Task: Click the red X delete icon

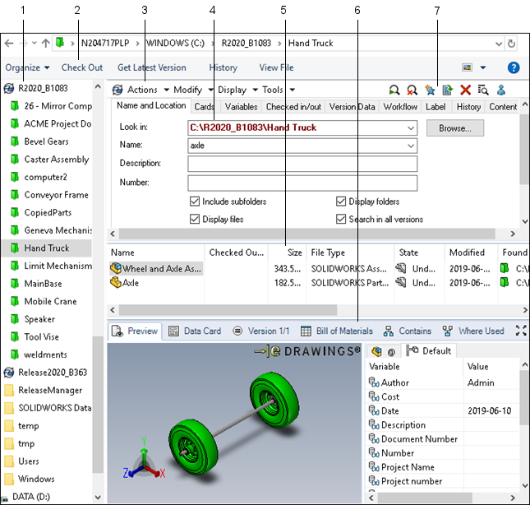Action: pos(465,90)
